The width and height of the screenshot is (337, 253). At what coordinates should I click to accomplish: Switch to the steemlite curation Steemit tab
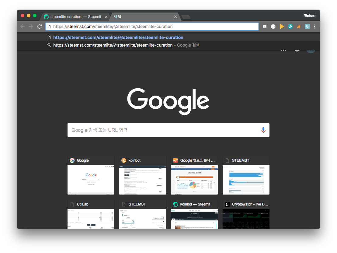(73, 16)
